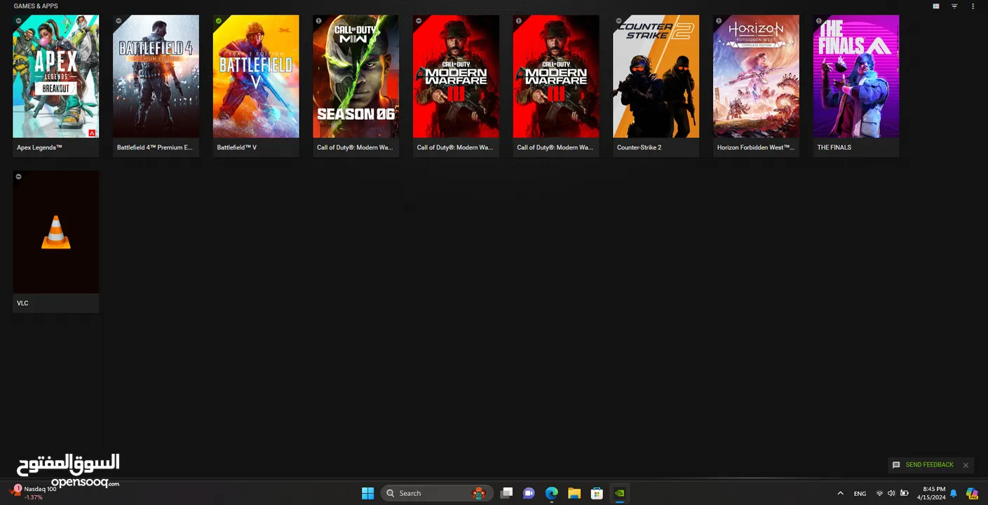Click alert badge on Counter-Strike 2 tile
This screenshot has height=505, width=988.
click(x=618, y=21)
